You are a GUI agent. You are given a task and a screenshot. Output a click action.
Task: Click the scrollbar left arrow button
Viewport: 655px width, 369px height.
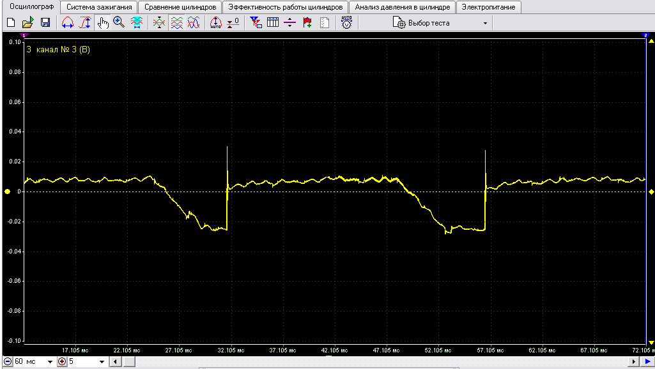pos(115,361)
